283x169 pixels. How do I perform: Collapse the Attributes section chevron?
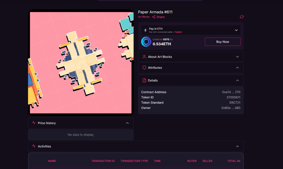click(x=237, y=68)
